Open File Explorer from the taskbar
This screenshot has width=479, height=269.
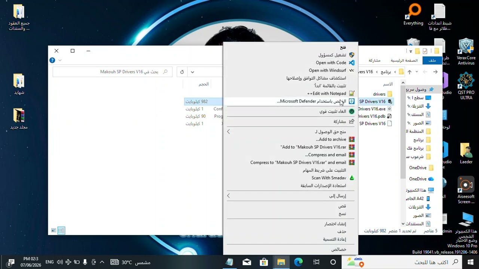point(281,262)
